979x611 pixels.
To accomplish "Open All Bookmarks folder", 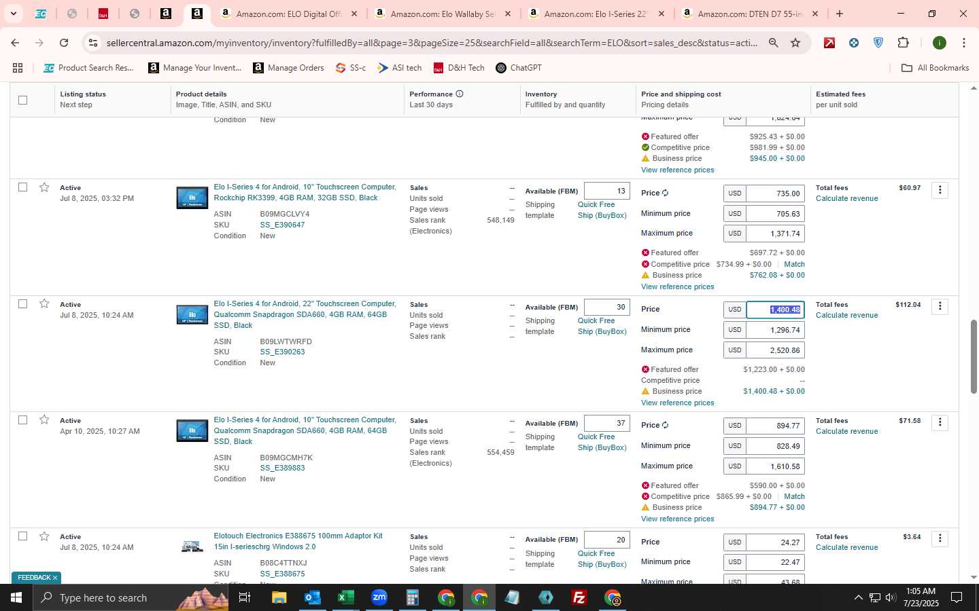I will 935,68.
